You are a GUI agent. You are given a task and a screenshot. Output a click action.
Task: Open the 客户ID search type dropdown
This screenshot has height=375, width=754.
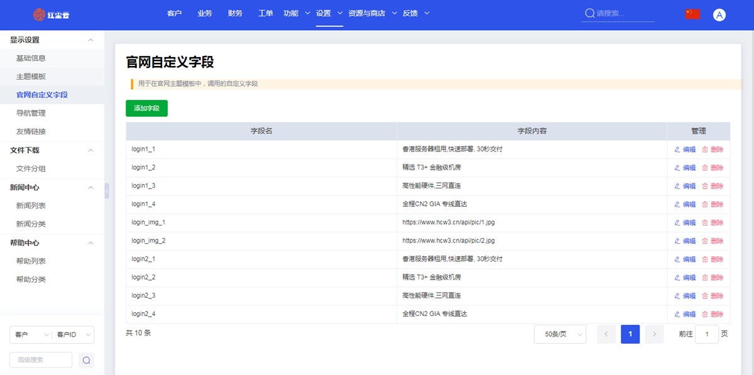pyautogui.click(x=73, y=335)
